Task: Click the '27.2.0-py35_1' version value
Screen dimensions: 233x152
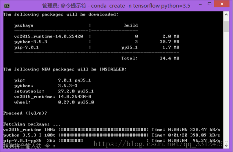Action: 76,91
